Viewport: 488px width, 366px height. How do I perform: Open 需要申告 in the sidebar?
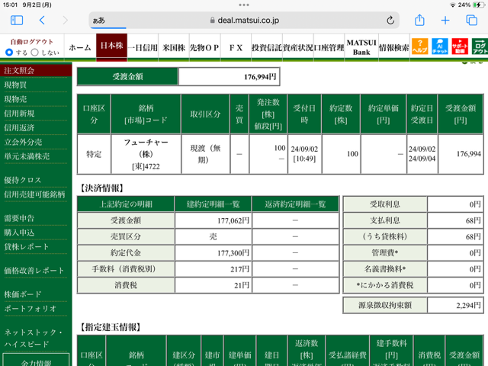tap(19, 218)
